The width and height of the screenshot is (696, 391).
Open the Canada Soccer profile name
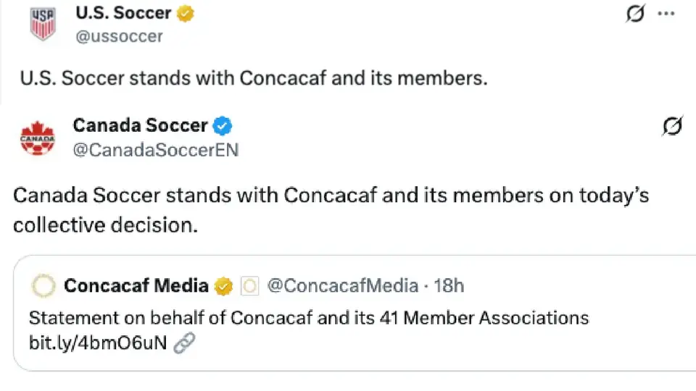tap(140, 125)
